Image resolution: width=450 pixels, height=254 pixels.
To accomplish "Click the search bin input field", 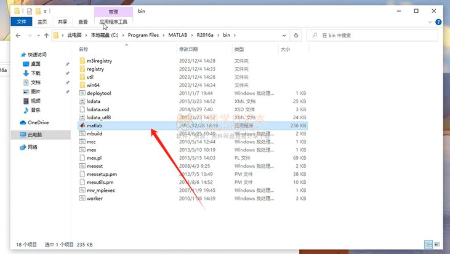I will 372,36.
